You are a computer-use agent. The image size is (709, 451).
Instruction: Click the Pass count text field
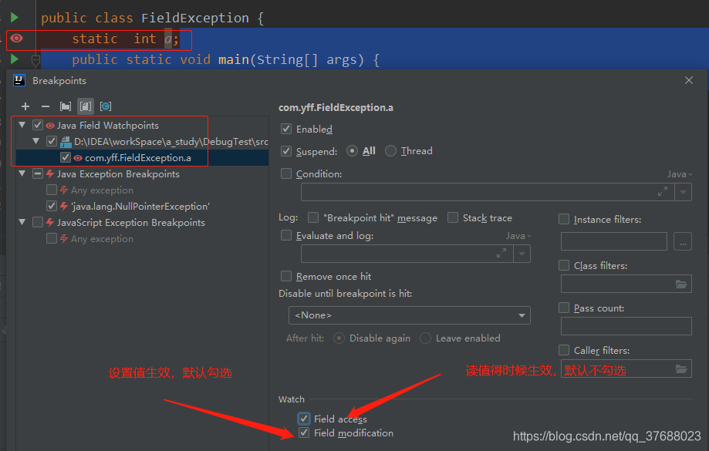[626, 326]
